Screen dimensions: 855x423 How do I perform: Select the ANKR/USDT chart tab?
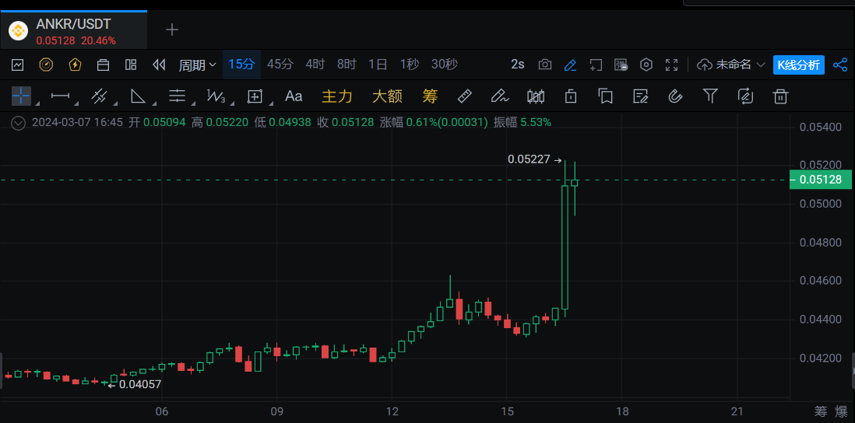click(x=74, y=30)
